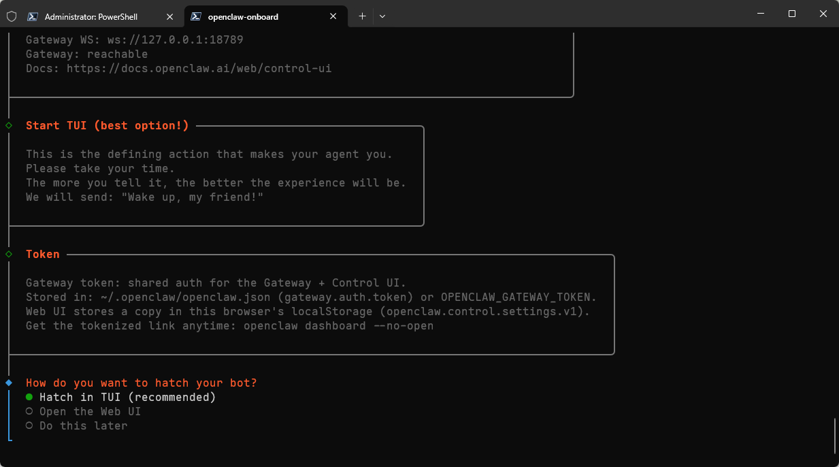839x467 pixels.
Task: Click the 'Please take your time.' line
Action: pos(101,169)
